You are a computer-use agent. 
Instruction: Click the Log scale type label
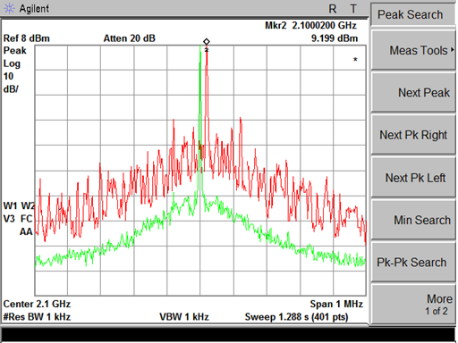[12, 63]
